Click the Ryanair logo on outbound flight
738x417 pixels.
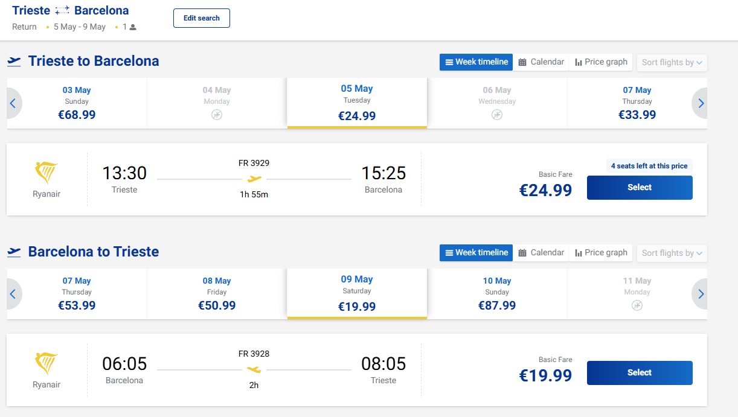coord(47,174)
